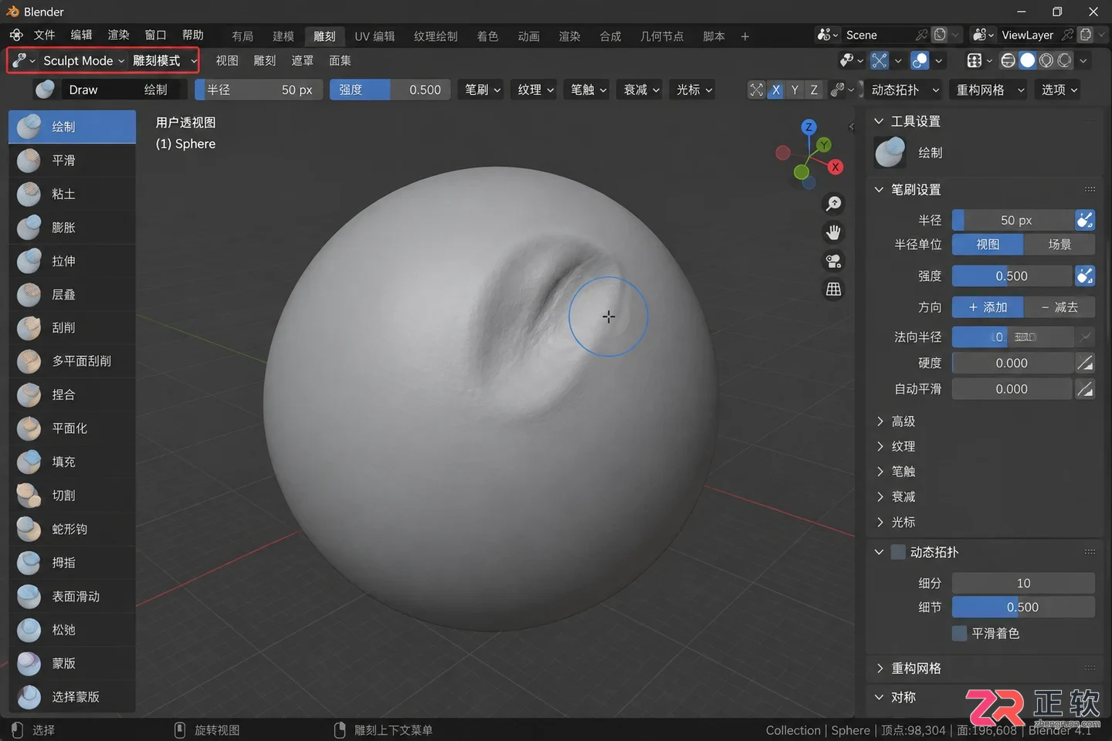Enable the 动态拓扑 checkbox in panel

(898, 552)
